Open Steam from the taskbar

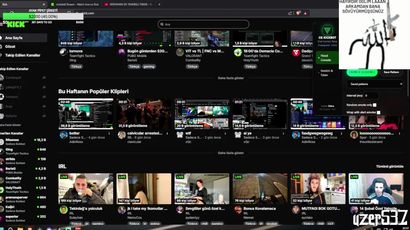(x=59, y=229)
